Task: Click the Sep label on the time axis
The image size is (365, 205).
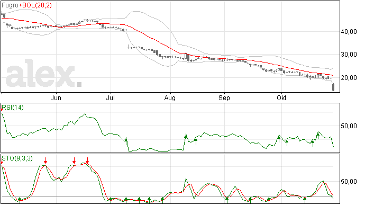Action: pos(224,97)
